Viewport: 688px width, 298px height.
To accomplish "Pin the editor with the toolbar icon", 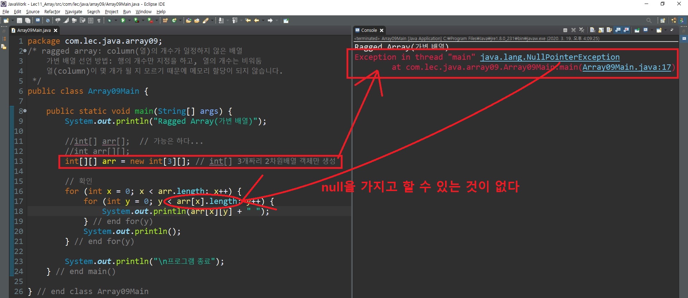I will click(286, 21).
